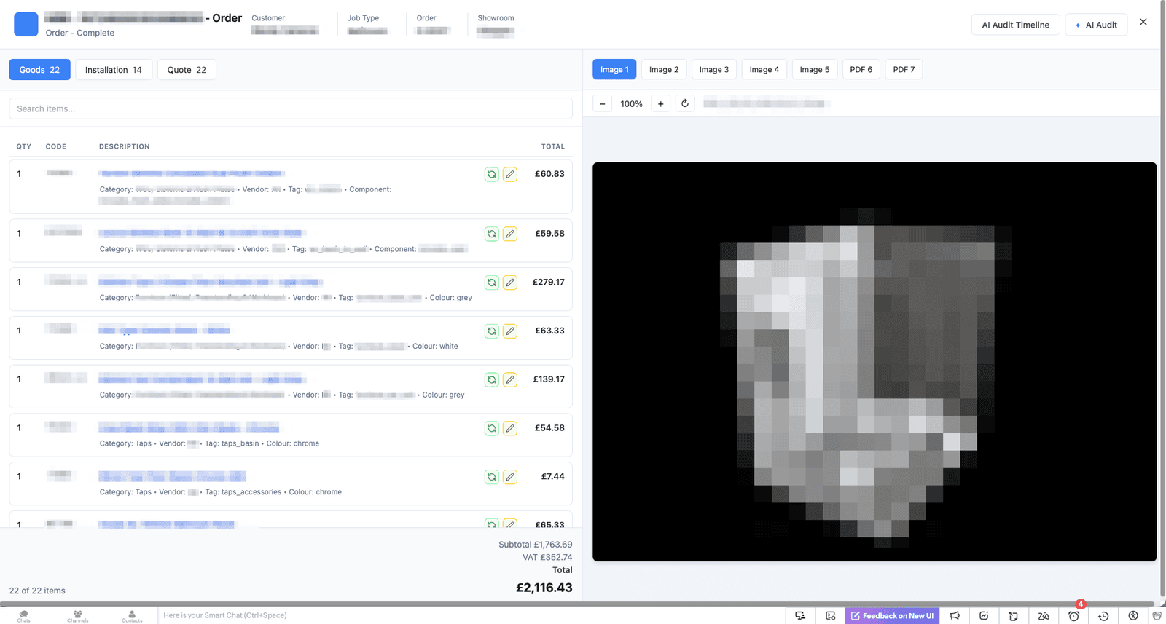Viewport: 1166px width, 624px height.
Task: Reset image rotation with the refresh icon
Action: pos(685,103)
